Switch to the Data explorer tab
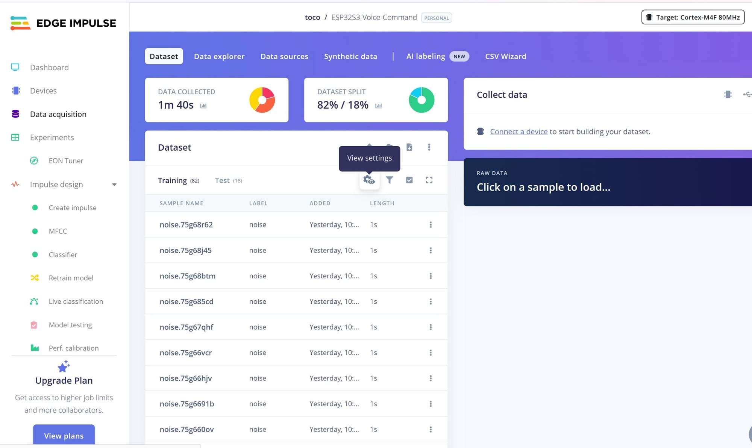This screenshot has width=752, height=448. pyautogui.click(x=219, y=56)
